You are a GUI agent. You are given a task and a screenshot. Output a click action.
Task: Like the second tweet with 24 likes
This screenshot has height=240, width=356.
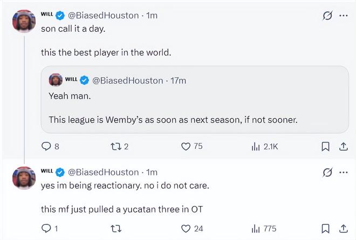pyautogui.click(x=192, y=229)
